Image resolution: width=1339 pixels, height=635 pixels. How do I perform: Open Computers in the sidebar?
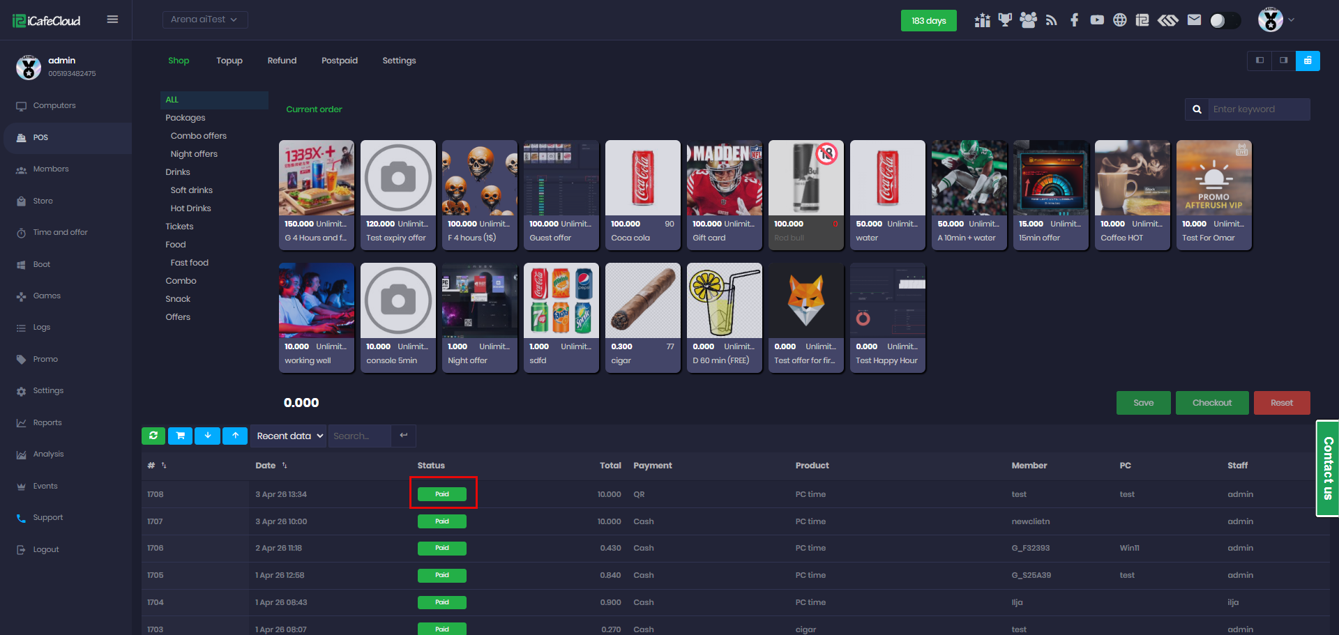pyautogui.click(x=54, y=106)
